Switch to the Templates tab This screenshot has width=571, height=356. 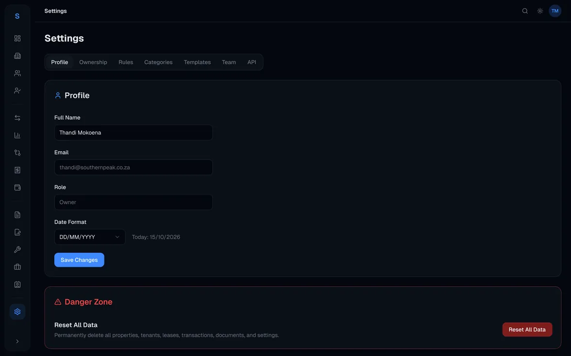(x=197, y=62)
